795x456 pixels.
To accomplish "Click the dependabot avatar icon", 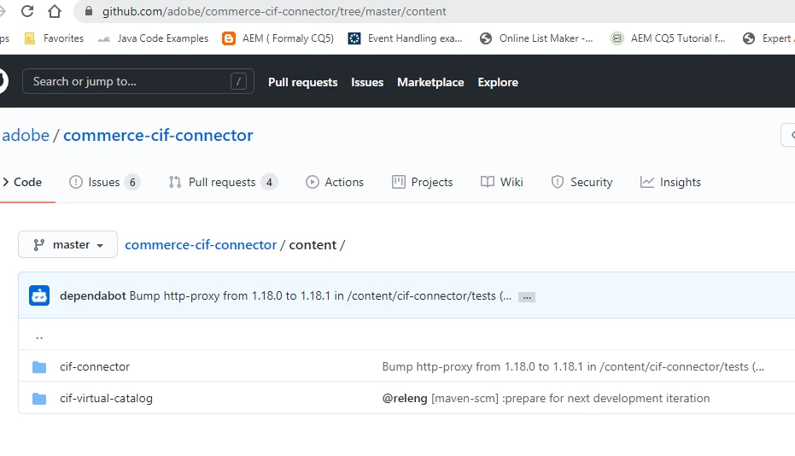I will 39,295.
